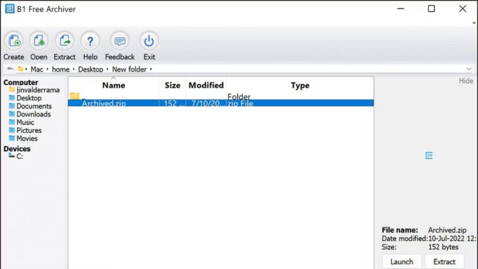Image resolution: width=478 pixels, height=269 pixels.
Task: Open Downloads in the sidebar
Action: (33, 114)
